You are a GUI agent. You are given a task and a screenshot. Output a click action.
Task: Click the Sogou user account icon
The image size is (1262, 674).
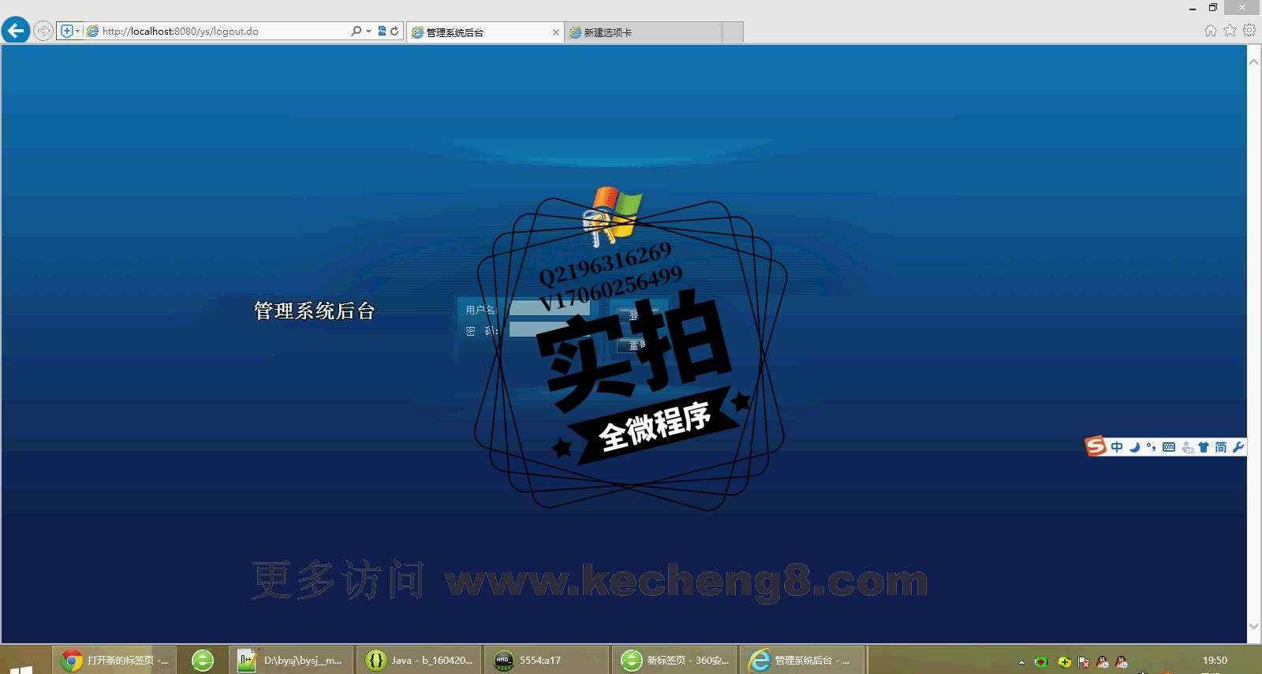[x=1187, y=447]
